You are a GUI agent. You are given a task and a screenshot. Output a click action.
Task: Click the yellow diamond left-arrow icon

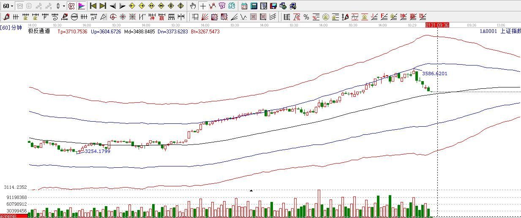pos(132,6)
